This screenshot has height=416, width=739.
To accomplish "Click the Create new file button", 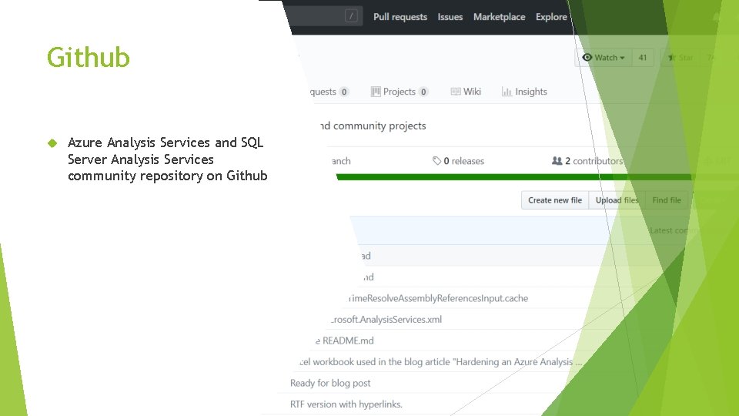I will (554, 200).
